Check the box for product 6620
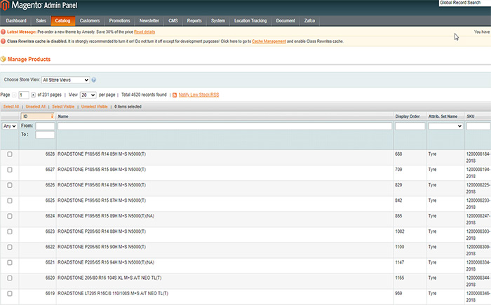491x305 pixels. point(10,278)
